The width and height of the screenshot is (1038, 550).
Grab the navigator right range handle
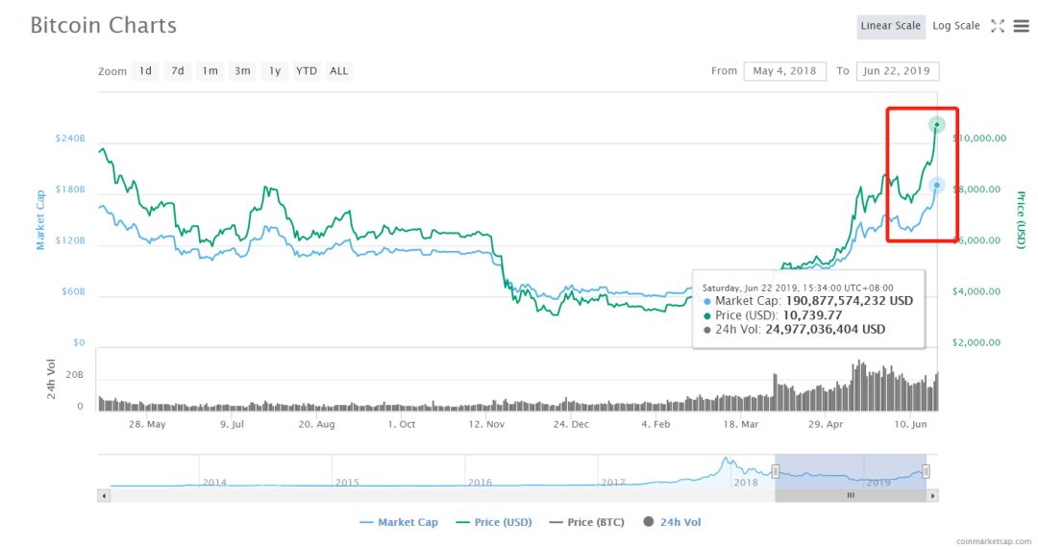[927, 471]
